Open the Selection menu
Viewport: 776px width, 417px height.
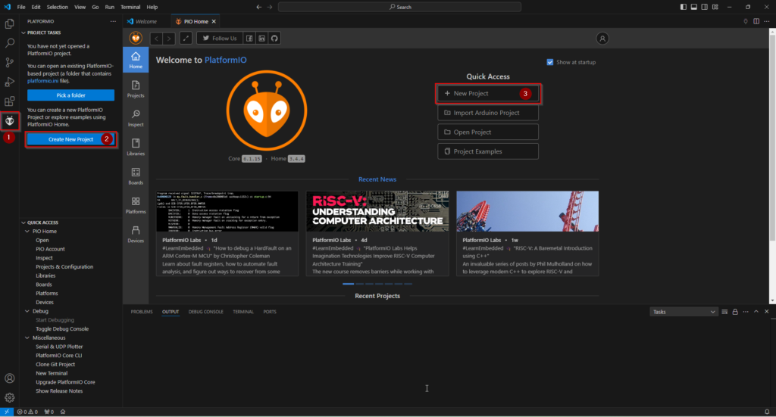58,7
